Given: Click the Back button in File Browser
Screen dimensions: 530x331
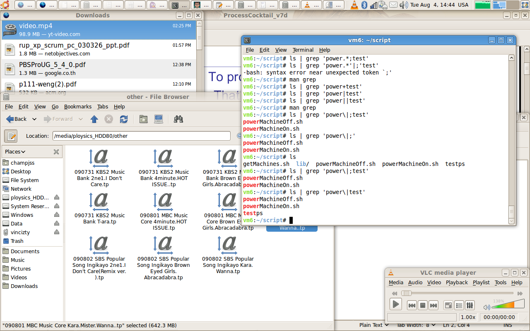Looking at the screenshot, I should (x=16, y=119).
